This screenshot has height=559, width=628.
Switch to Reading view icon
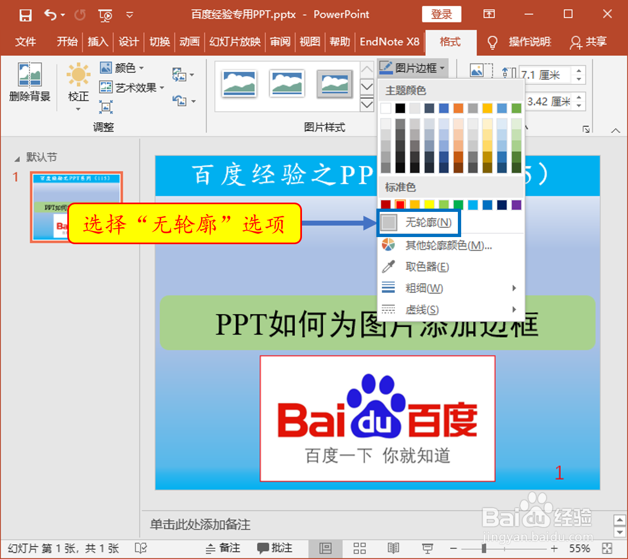click(393, 548)
